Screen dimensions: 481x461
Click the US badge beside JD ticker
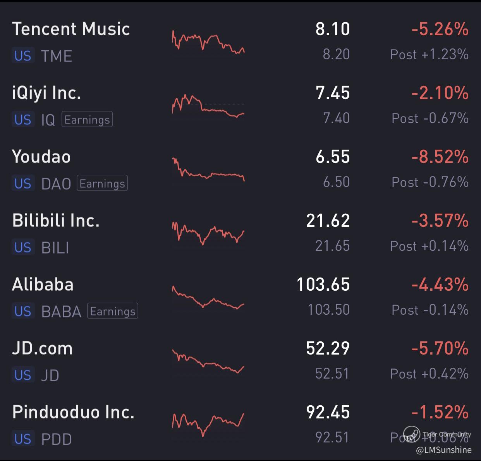click(23, 375)
